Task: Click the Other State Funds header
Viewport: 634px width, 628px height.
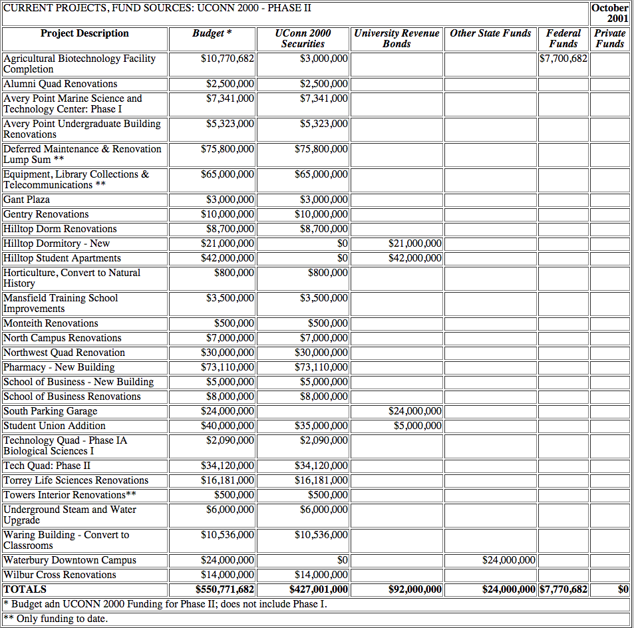Action: [x=490, y=33]
